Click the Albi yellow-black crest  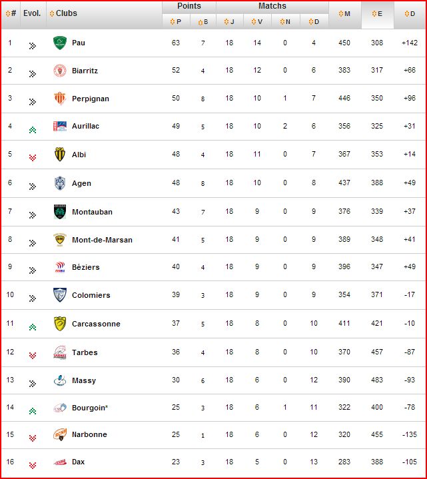coord(59,155)
